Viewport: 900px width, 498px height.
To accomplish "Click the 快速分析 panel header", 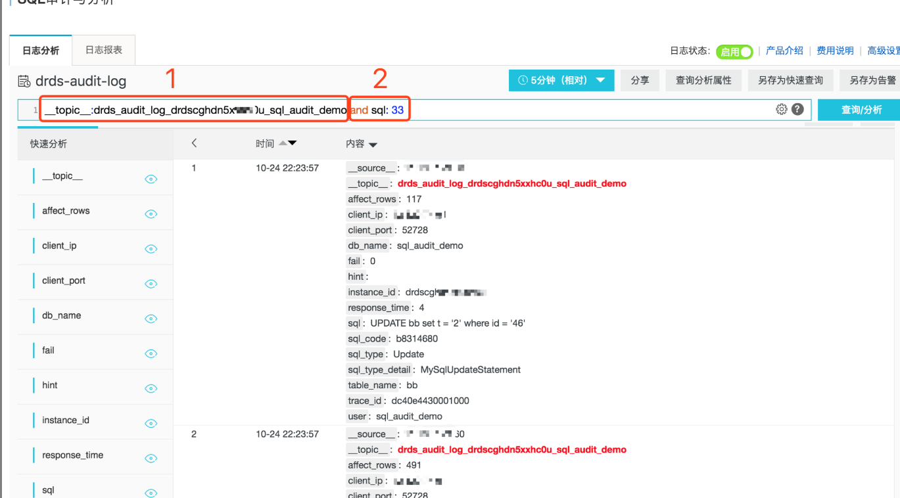I will pyautogui.click(x=49, y=144).
